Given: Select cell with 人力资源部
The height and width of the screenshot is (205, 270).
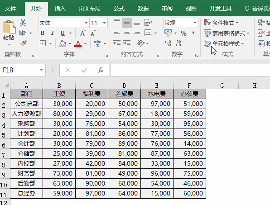Looking at the screenshot, I should 27,114.
